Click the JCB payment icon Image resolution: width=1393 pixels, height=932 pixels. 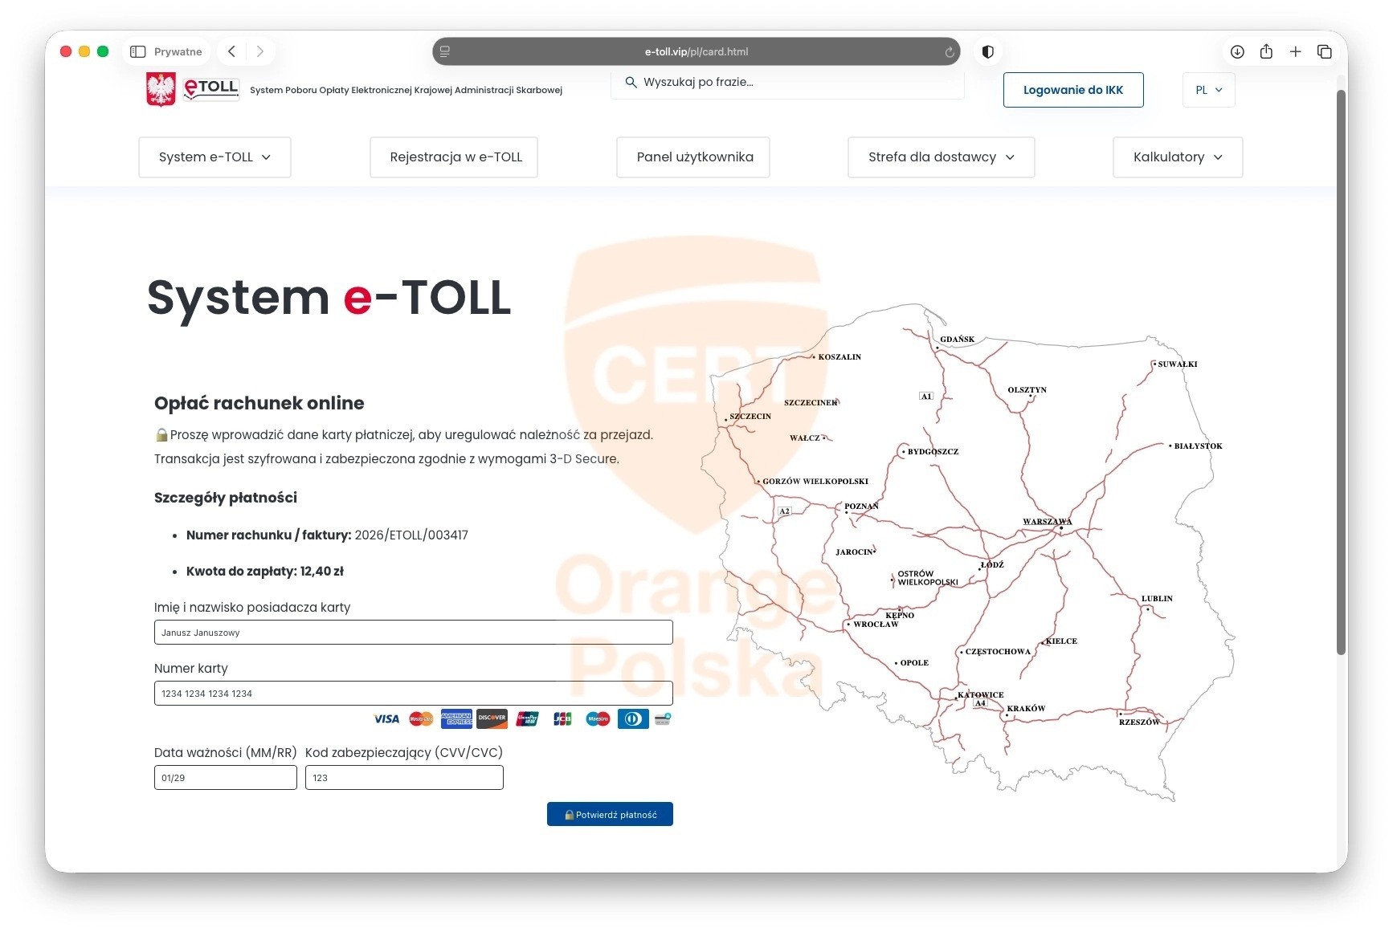tap(562, 719)
